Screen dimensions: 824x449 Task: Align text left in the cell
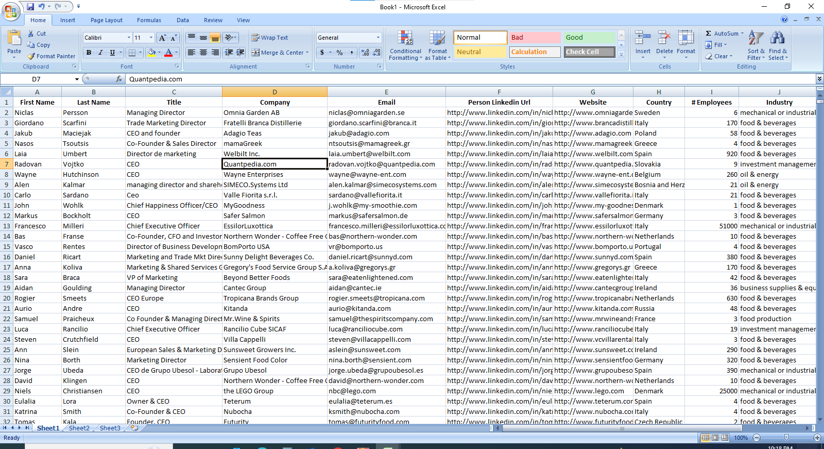click(192, 53)
